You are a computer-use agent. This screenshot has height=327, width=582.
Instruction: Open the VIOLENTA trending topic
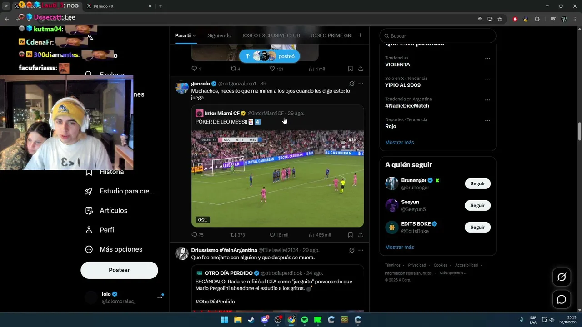pos(397,64)
